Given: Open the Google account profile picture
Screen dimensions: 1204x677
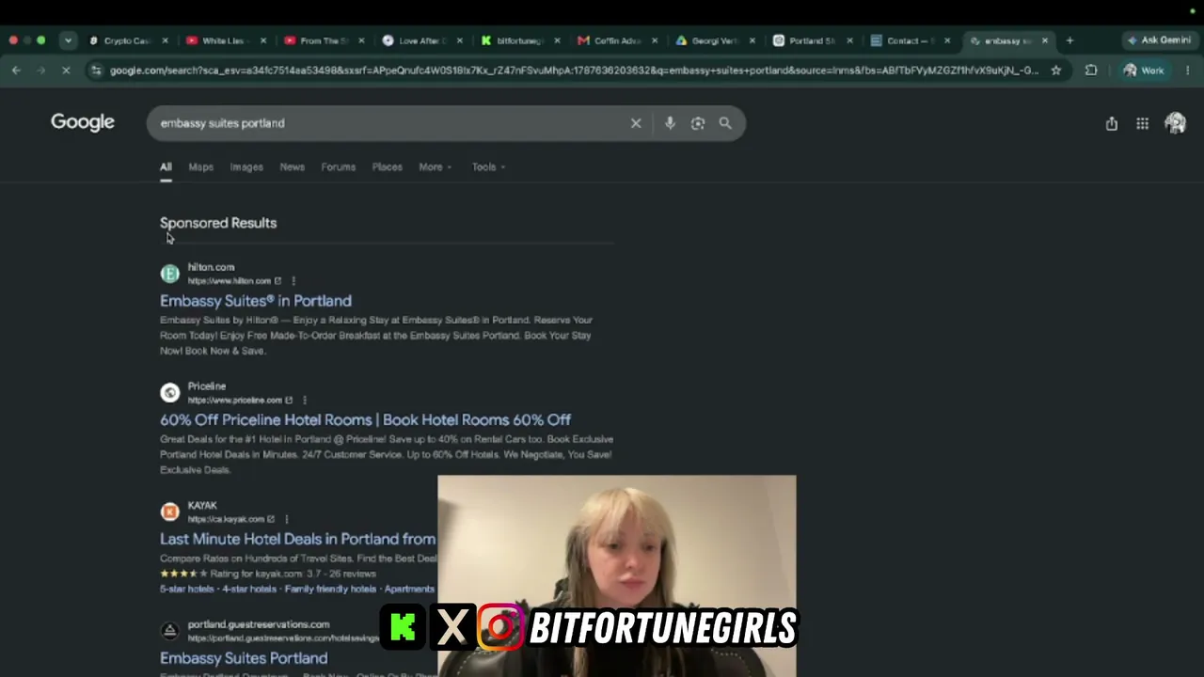Looking at the screenshot, I should click(x=1175, y=123).
